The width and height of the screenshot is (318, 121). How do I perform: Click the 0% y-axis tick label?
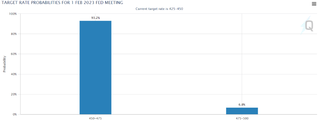coord(15,115)
